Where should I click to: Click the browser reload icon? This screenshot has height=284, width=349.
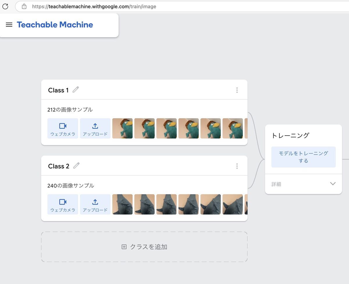pyautogui.click(x=5, y=6)
